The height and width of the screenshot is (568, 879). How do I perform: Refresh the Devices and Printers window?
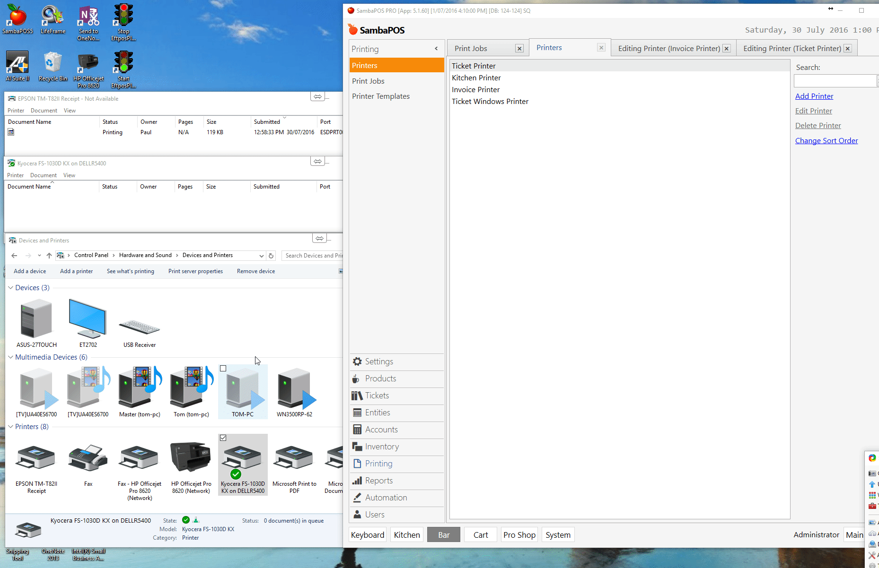tap(271, 256)
